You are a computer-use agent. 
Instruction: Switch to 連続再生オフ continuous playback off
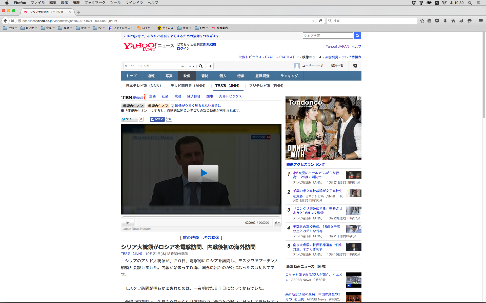(158, 106)
